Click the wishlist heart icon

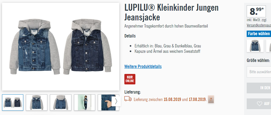pyautogui.click(x=259, y=104)
